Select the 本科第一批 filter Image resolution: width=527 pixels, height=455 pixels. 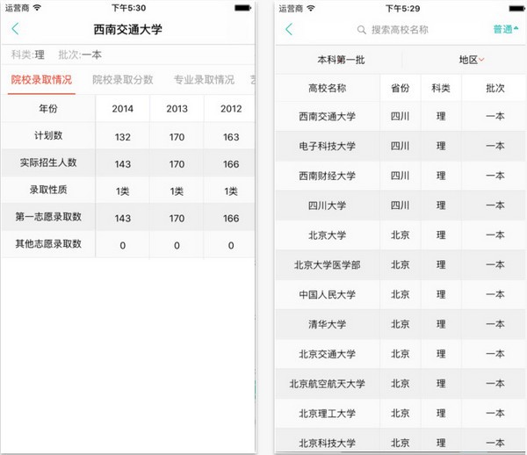coord(341,60)
